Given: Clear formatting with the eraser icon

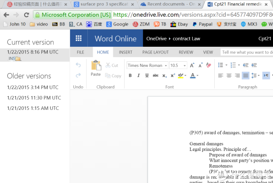Looking at the screenshot, I should pyautogui.click(x=208, y=65).
